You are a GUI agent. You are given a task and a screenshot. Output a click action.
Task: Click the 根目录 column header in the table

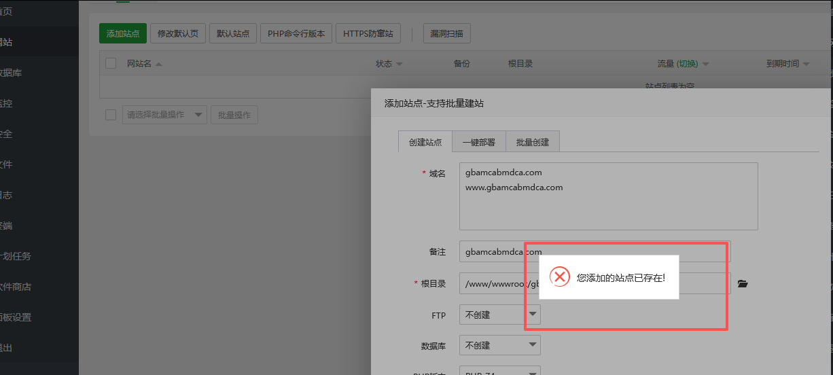(x=520, y=64)
